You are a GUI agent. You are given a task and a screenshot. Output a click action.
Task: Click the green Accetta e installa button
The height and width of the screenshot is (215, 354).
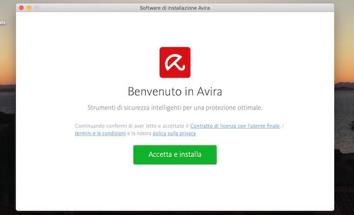pyautogui.click(x=175, y=155)
